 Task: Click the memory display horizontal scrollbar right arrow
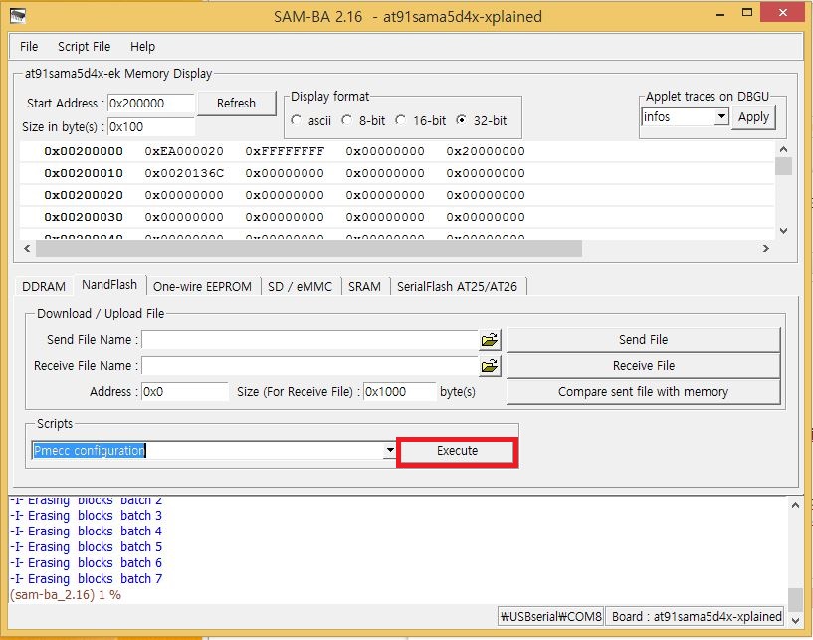pos(765,248)
